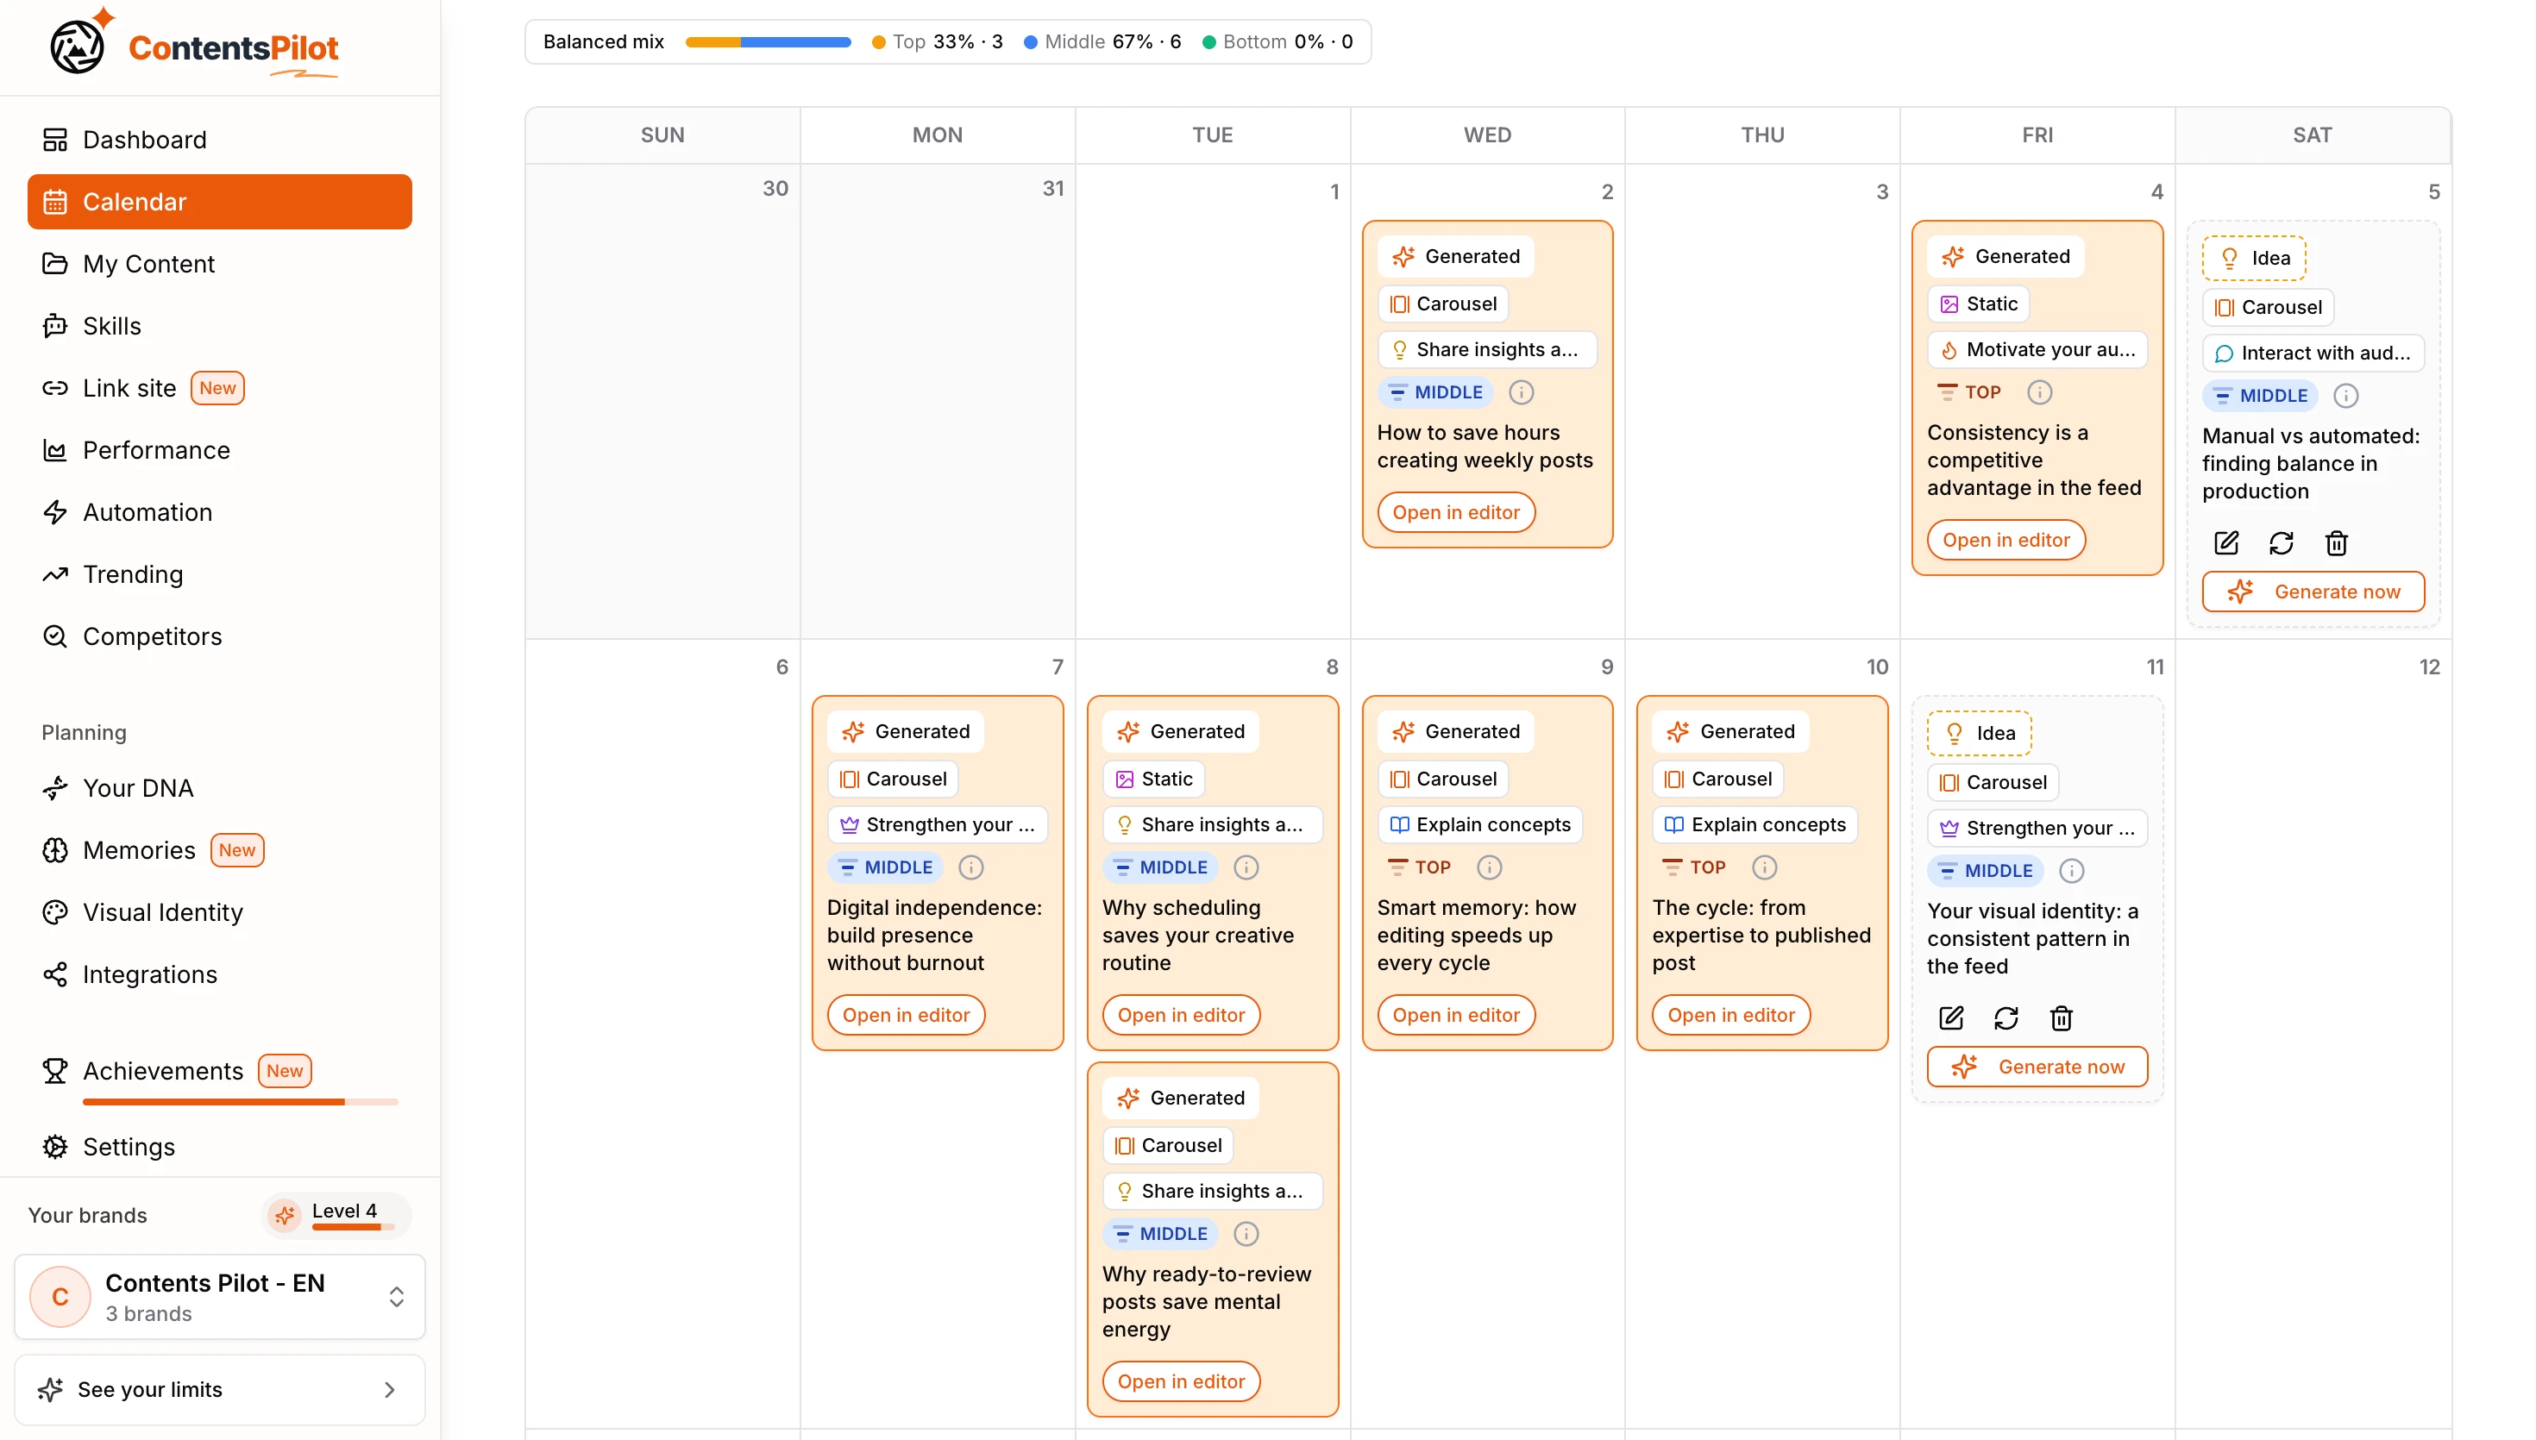The height and width of the screenshot is (1440, 2536).
Task: Expand the See your limits chevron
Action: pos(390,1390)
